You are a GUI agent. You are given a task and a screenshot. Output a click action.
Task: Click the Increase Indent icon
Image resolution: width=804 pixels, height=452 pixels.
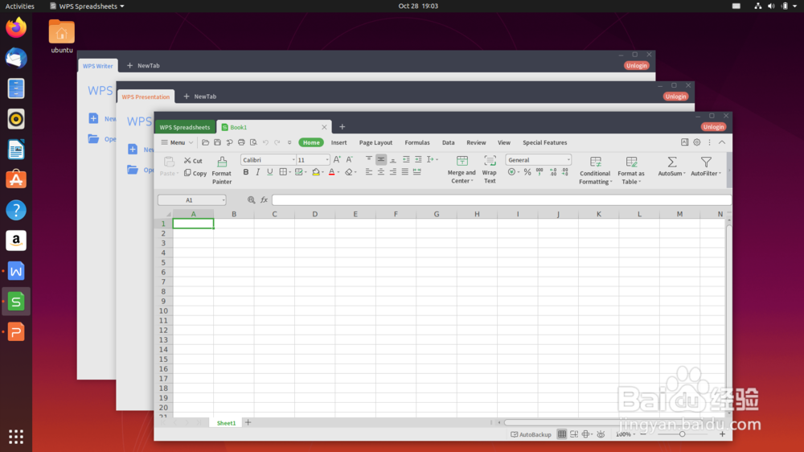[418, 159]
